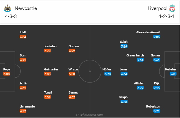Select Salah's 7.69 rating badge
Viewport: 180px width, 118px height.
coord(124,47)
